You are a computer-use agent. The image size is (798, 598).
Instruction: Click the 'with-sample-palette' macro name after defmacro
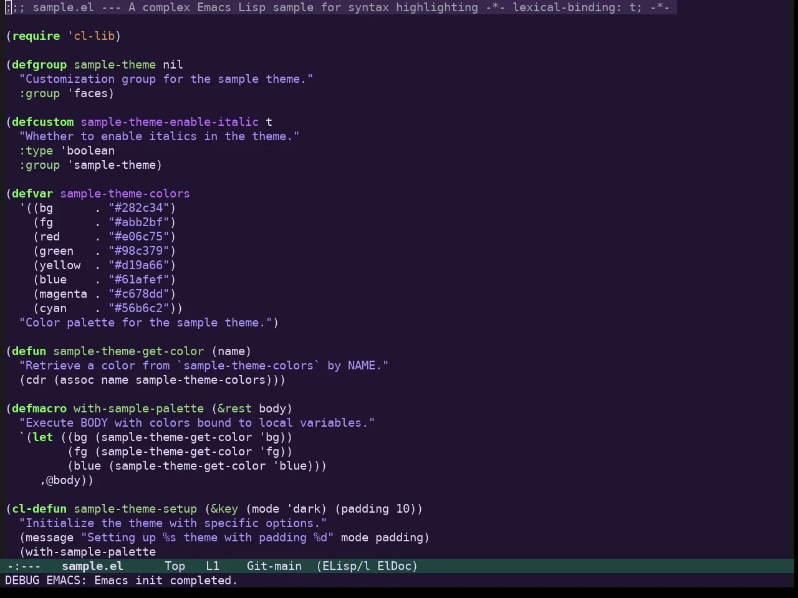click(138, 408)
